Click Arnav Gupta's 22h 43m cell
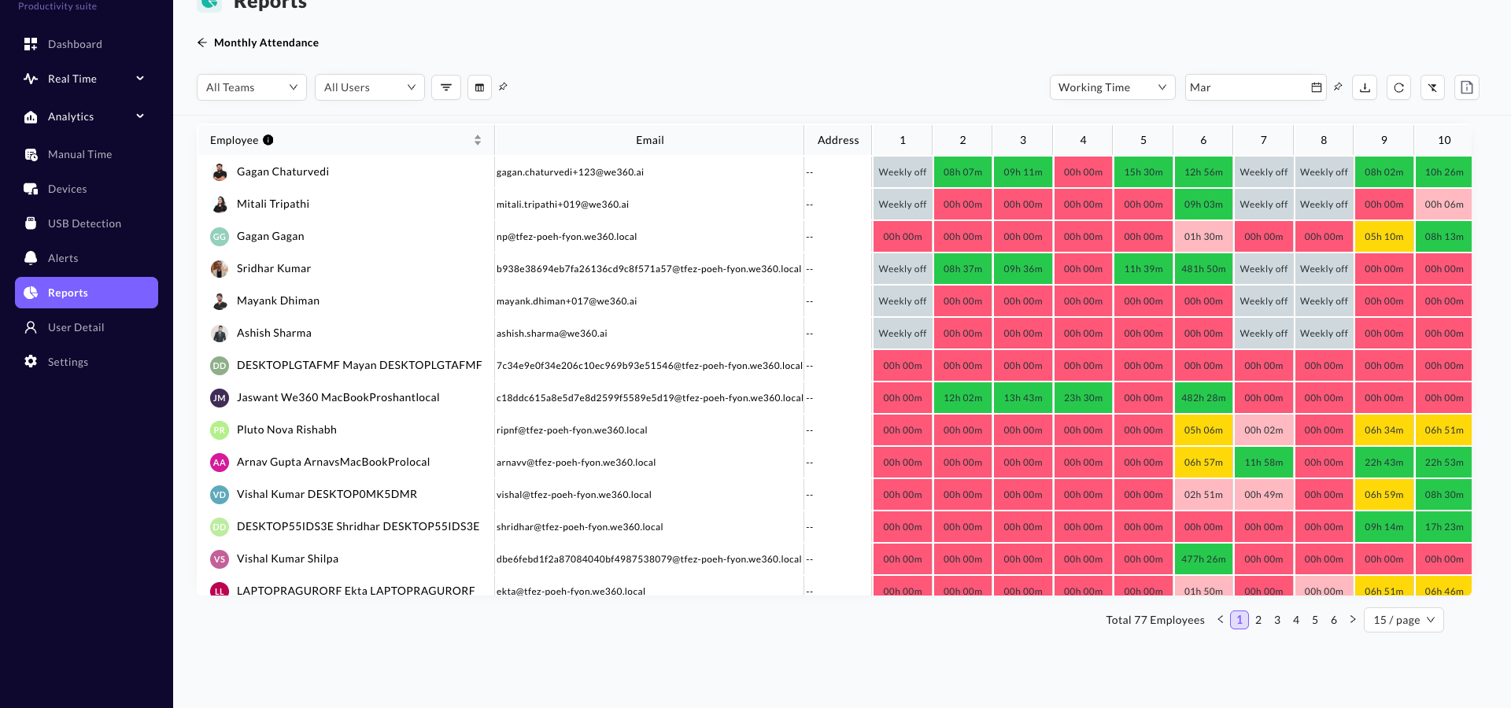 (x=1384, y=463)
